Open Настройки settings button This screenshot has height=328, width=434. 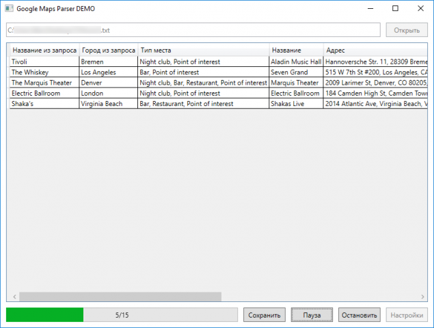pos(407,315)
